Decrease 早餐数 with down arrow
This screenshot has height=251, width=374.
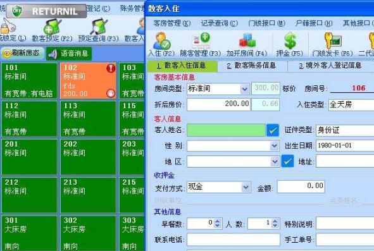pyautogui.click(x=218, y=226)
